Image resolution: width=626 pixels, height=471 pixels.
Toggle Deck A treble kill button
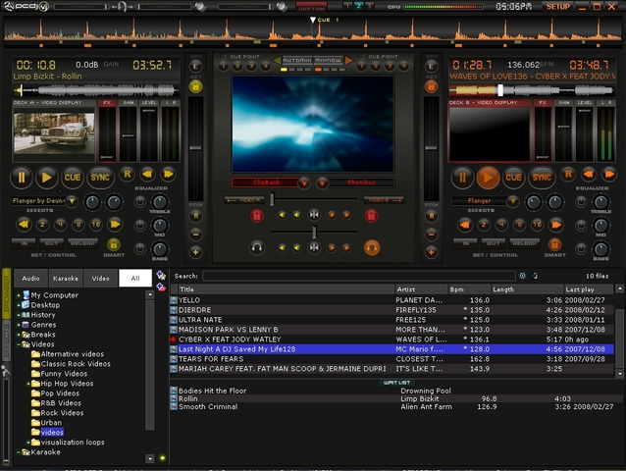click(139, 201)
